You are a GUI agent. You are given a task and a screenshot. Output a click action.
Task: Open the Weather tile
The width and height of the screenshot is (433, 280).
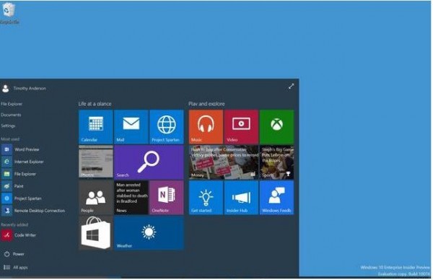pyautogui.click(x=149, y=233)
